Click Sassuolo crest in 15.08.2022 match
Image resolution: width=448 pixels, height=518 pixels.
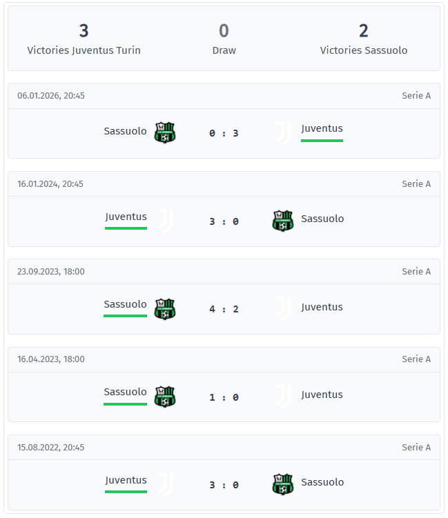click(x=283, y=484)
